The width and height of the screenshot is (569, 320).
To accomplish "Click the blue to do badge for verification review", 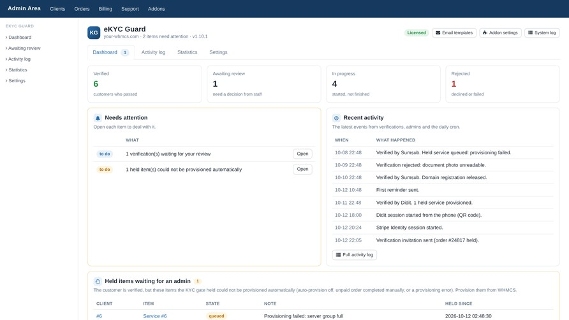I will [x=105, y=154].
